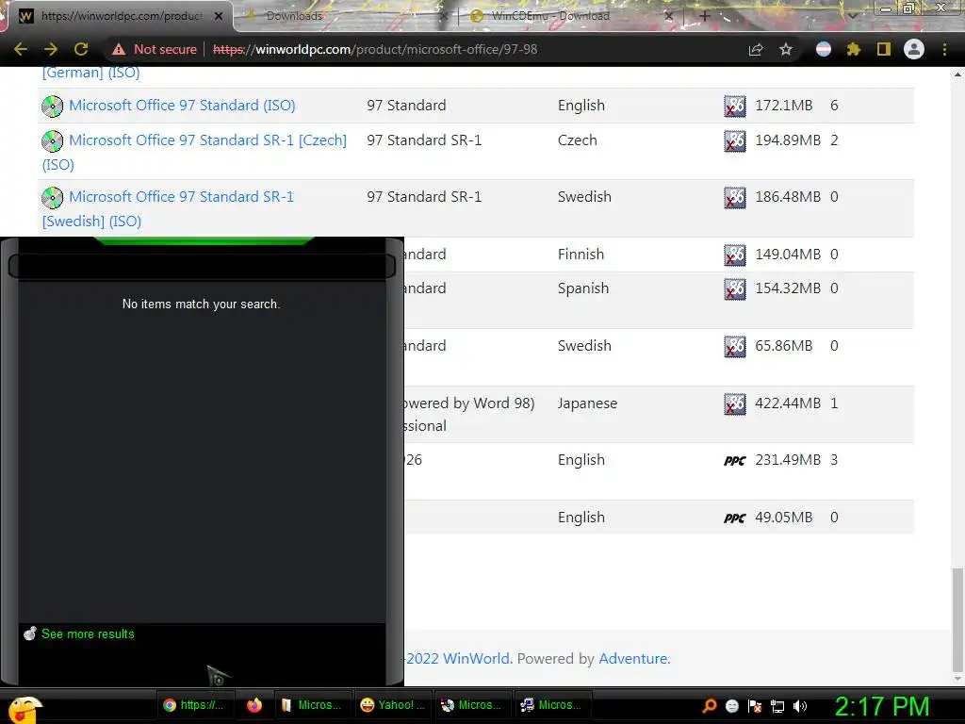The width and height of the screenshot is (965, 724).
Task: Open the Adventure footer link
Action: (x=633, y=659)
